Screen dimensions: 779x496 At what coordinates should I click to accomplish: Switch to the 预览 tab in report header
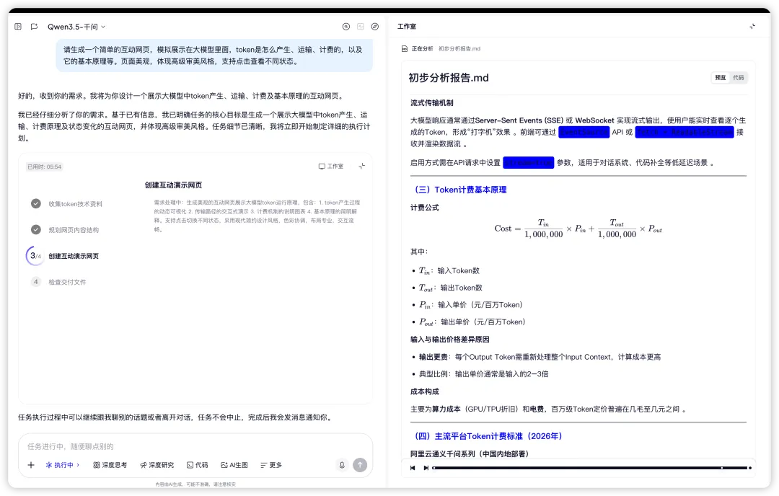coord(721,77)
